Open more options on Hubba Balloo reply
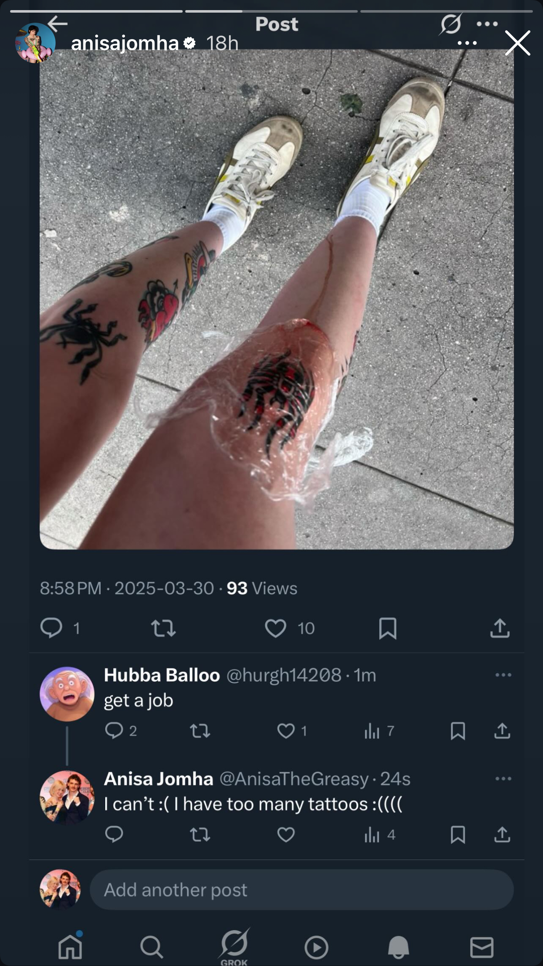Screen dimensions: 543x966 coord(503,675)
